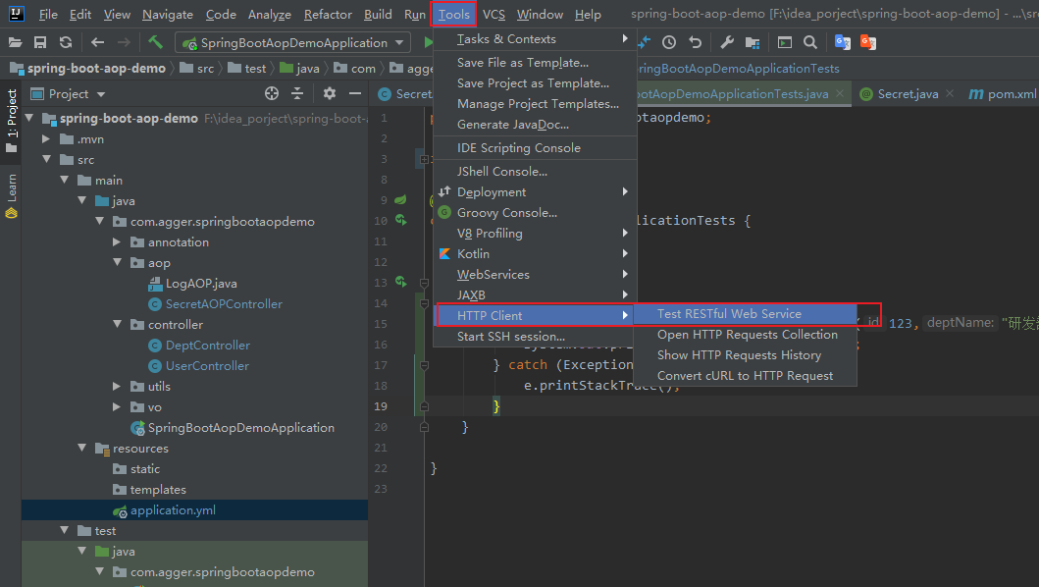This screenshot has width=1039, height=587.
Task: Collapse the aop folder
Action: click(x=118, y=263)
